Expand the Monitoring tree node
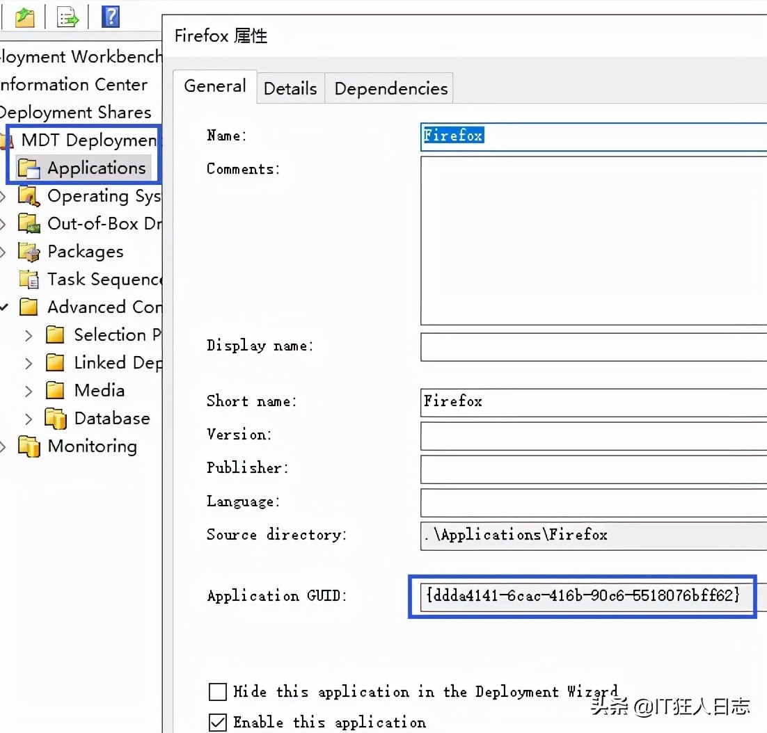 3,446
